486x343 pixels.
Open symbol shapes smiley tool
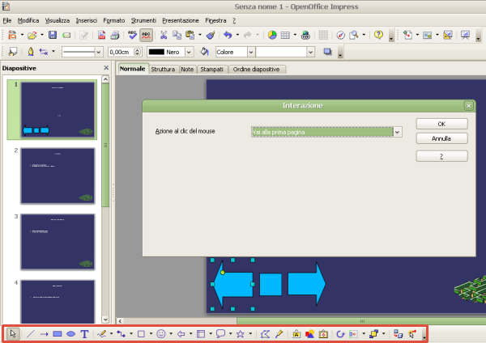coord(161,333)
